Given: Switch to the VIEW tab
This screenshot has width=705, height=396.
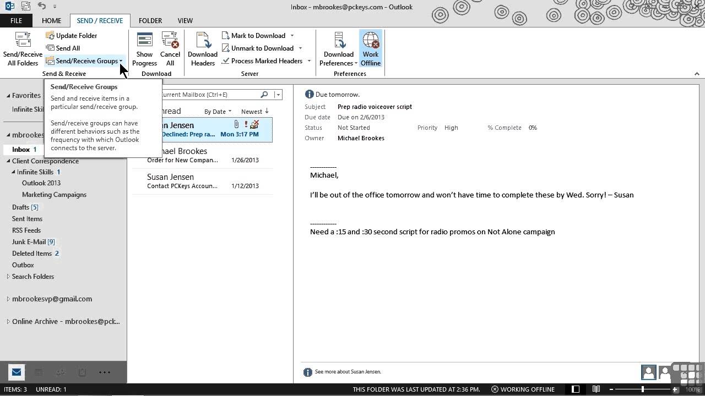Looking at the screenshot, I should (185, 20).
